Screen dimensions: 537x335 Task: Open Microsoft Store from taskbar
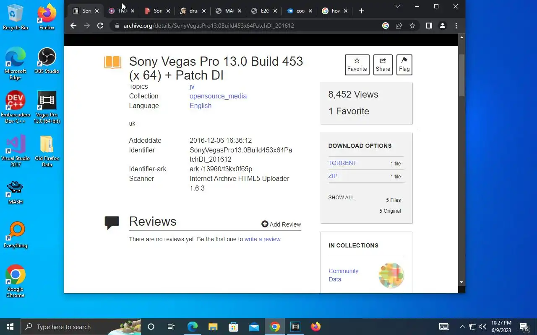click(233, 327)
